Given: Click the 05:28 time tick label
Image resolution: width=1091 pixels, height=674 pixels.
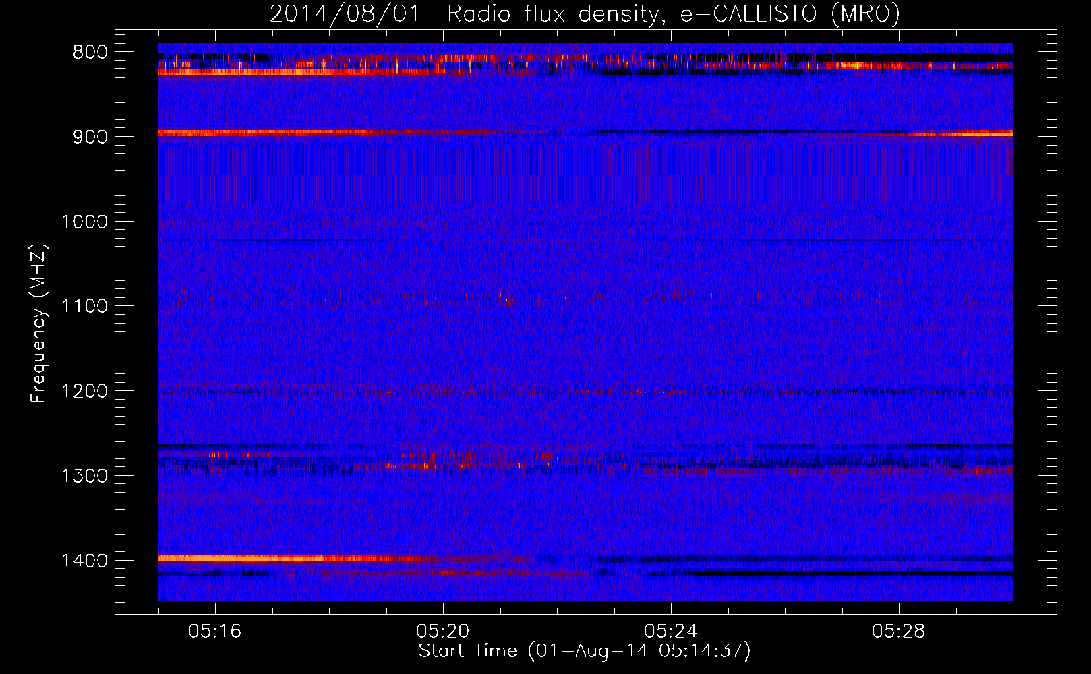Looking at the screenshot, I should 899,632.
